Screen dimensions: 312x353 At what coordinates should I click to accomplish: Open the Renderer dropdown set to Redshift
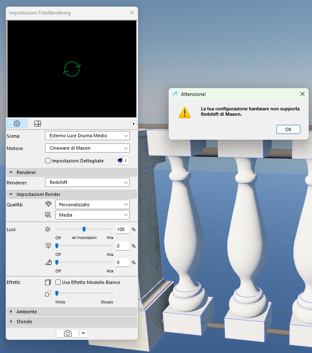[87, 182]
